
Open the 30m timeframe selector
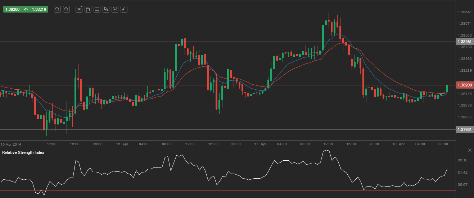coord(79,9)
